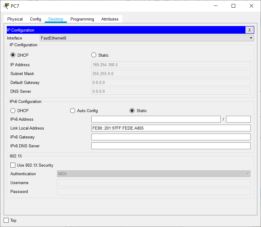Select the IPv4 DHCP radio button

pos(13,55)
